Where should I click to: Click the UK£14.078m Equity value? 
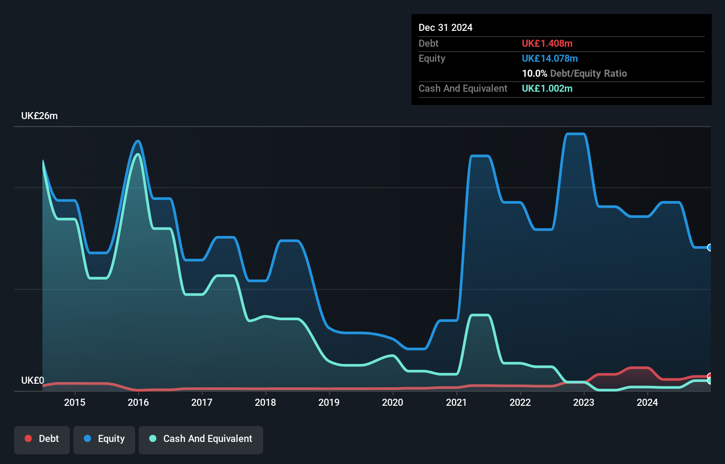(550, 58)
